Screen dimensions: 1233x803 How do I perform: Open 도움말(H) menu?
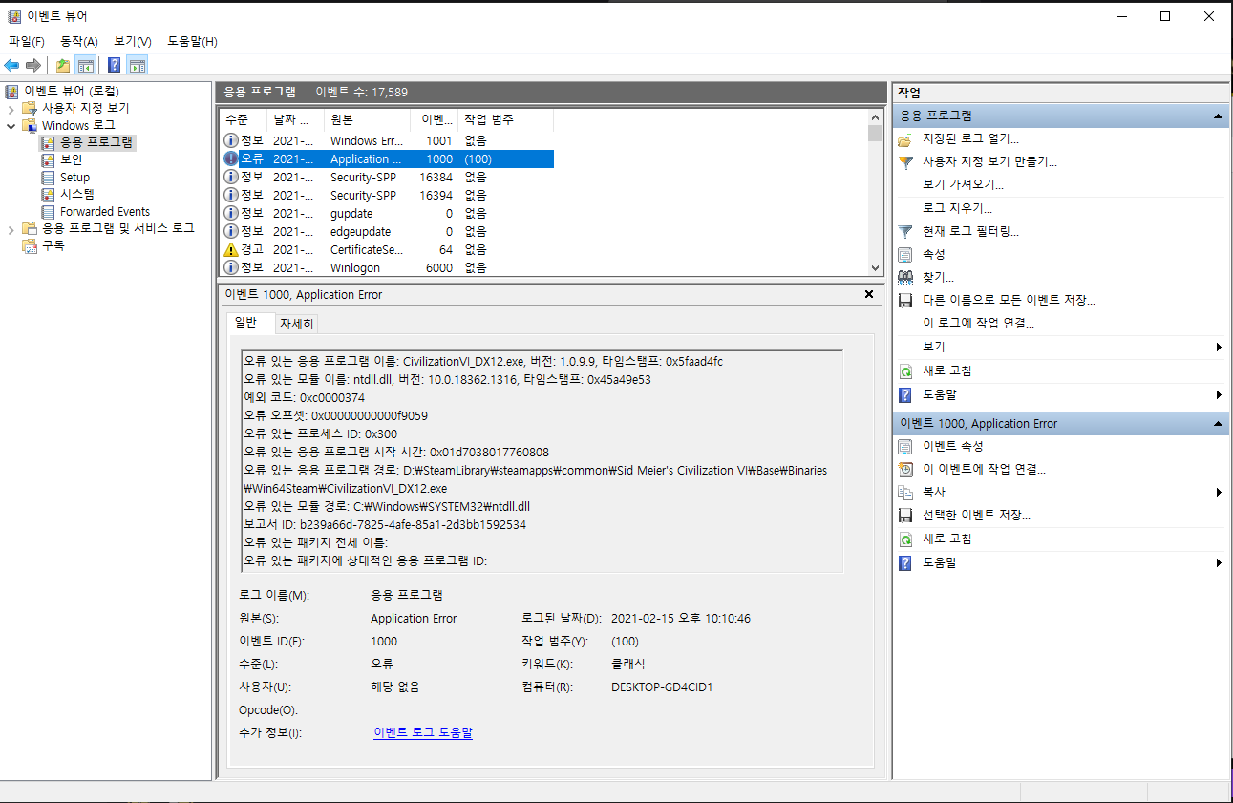[x=192, y=41]
